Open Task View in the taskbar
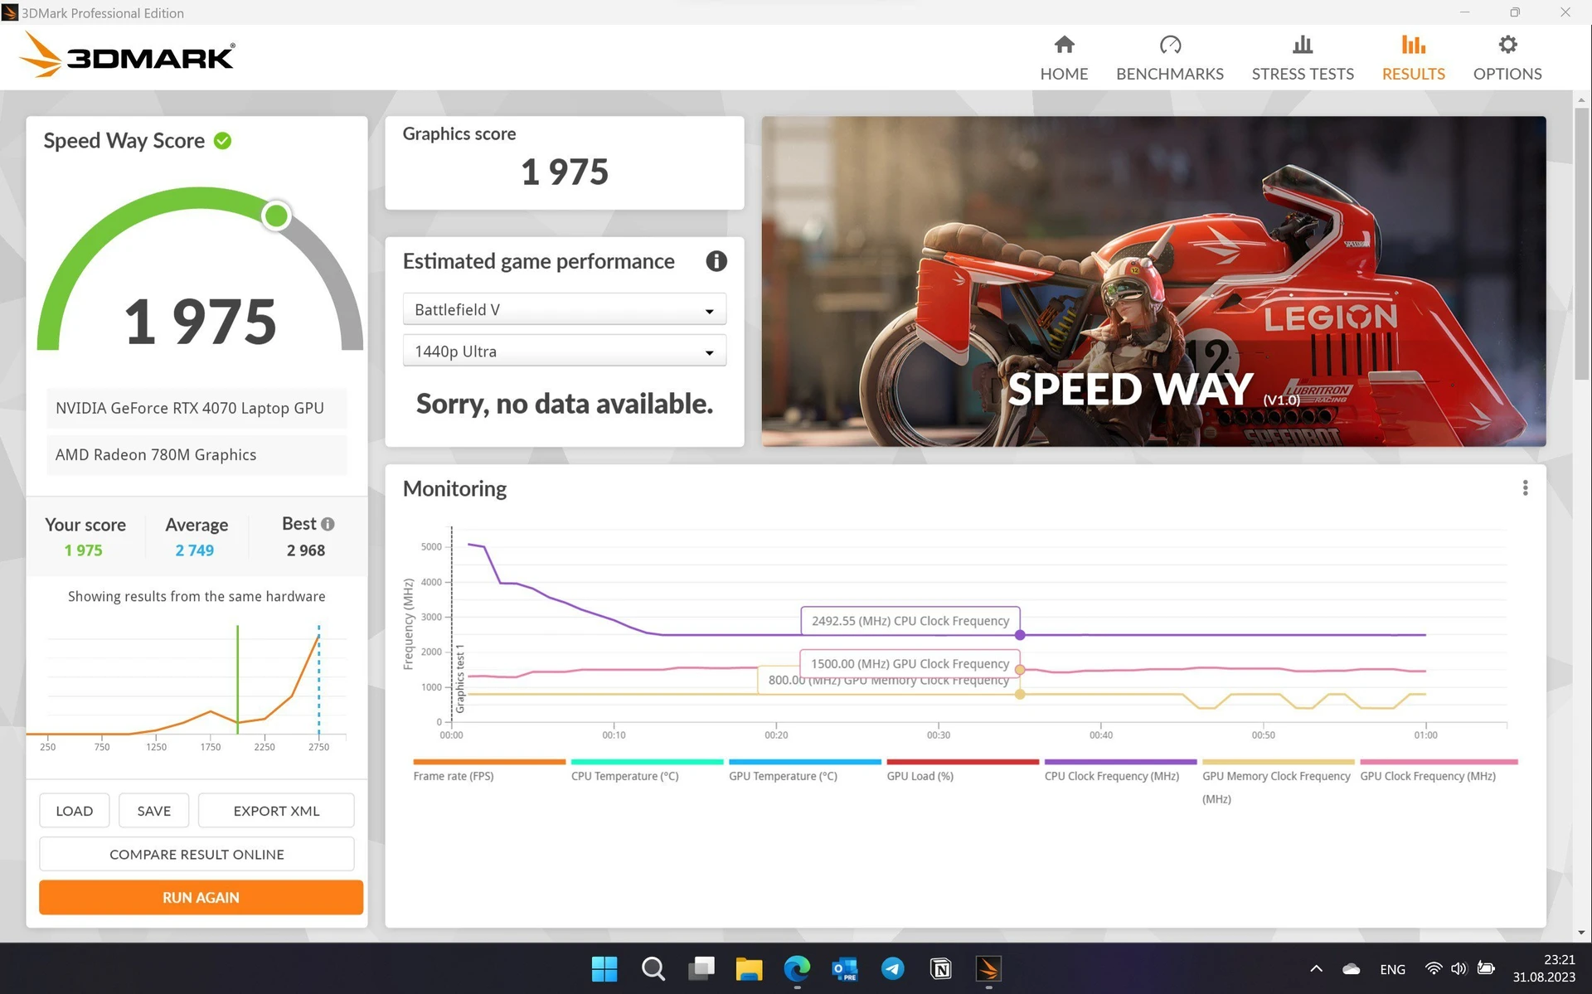This screenshot has width=1592, height=994. [701, 968]
